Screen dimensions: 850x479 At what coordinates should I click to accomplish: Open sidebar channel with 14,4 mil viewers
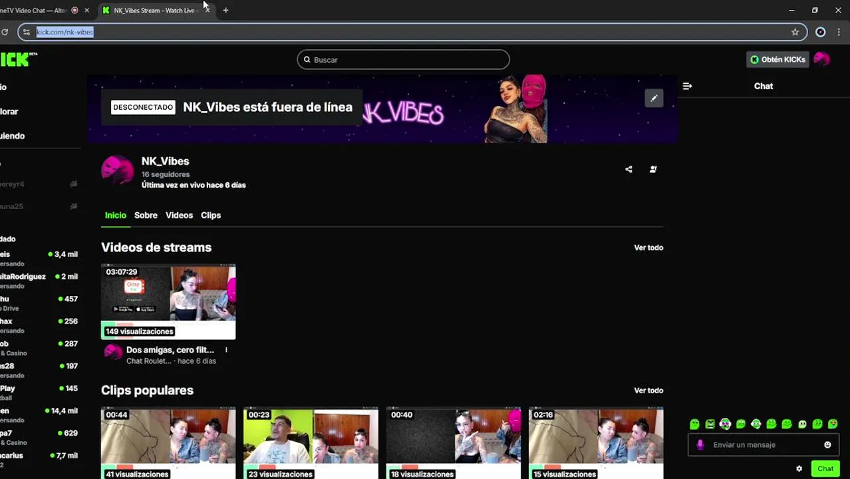[39, 415]
